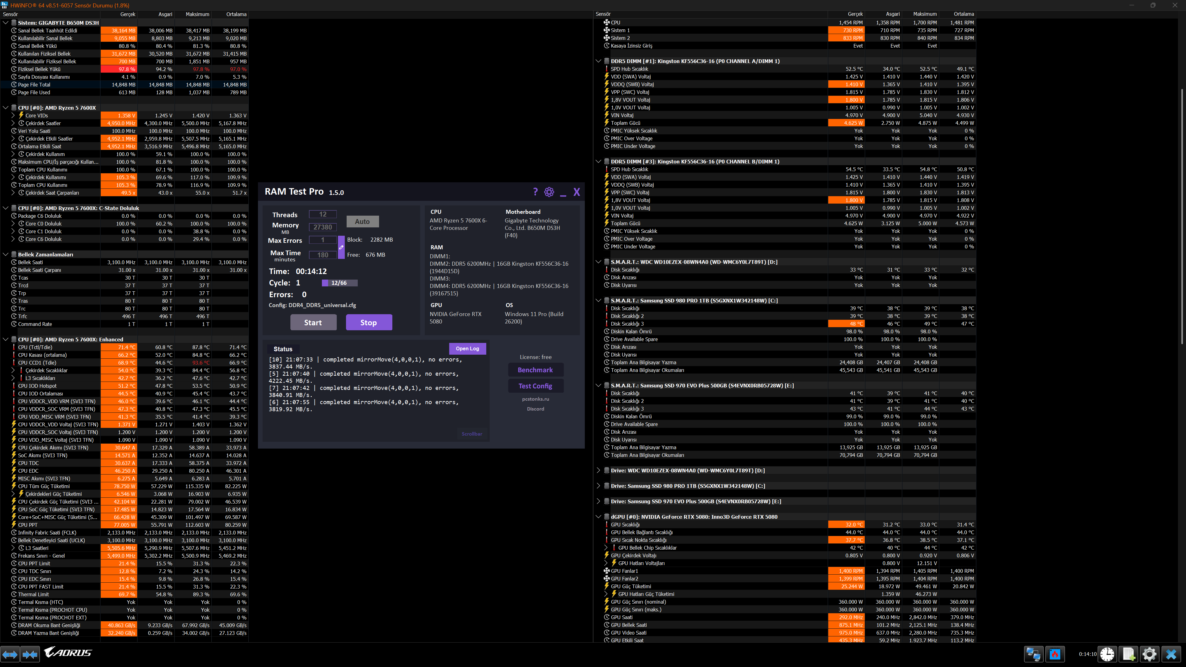Collapse the C-State Doluluk section

pos(6,208)
